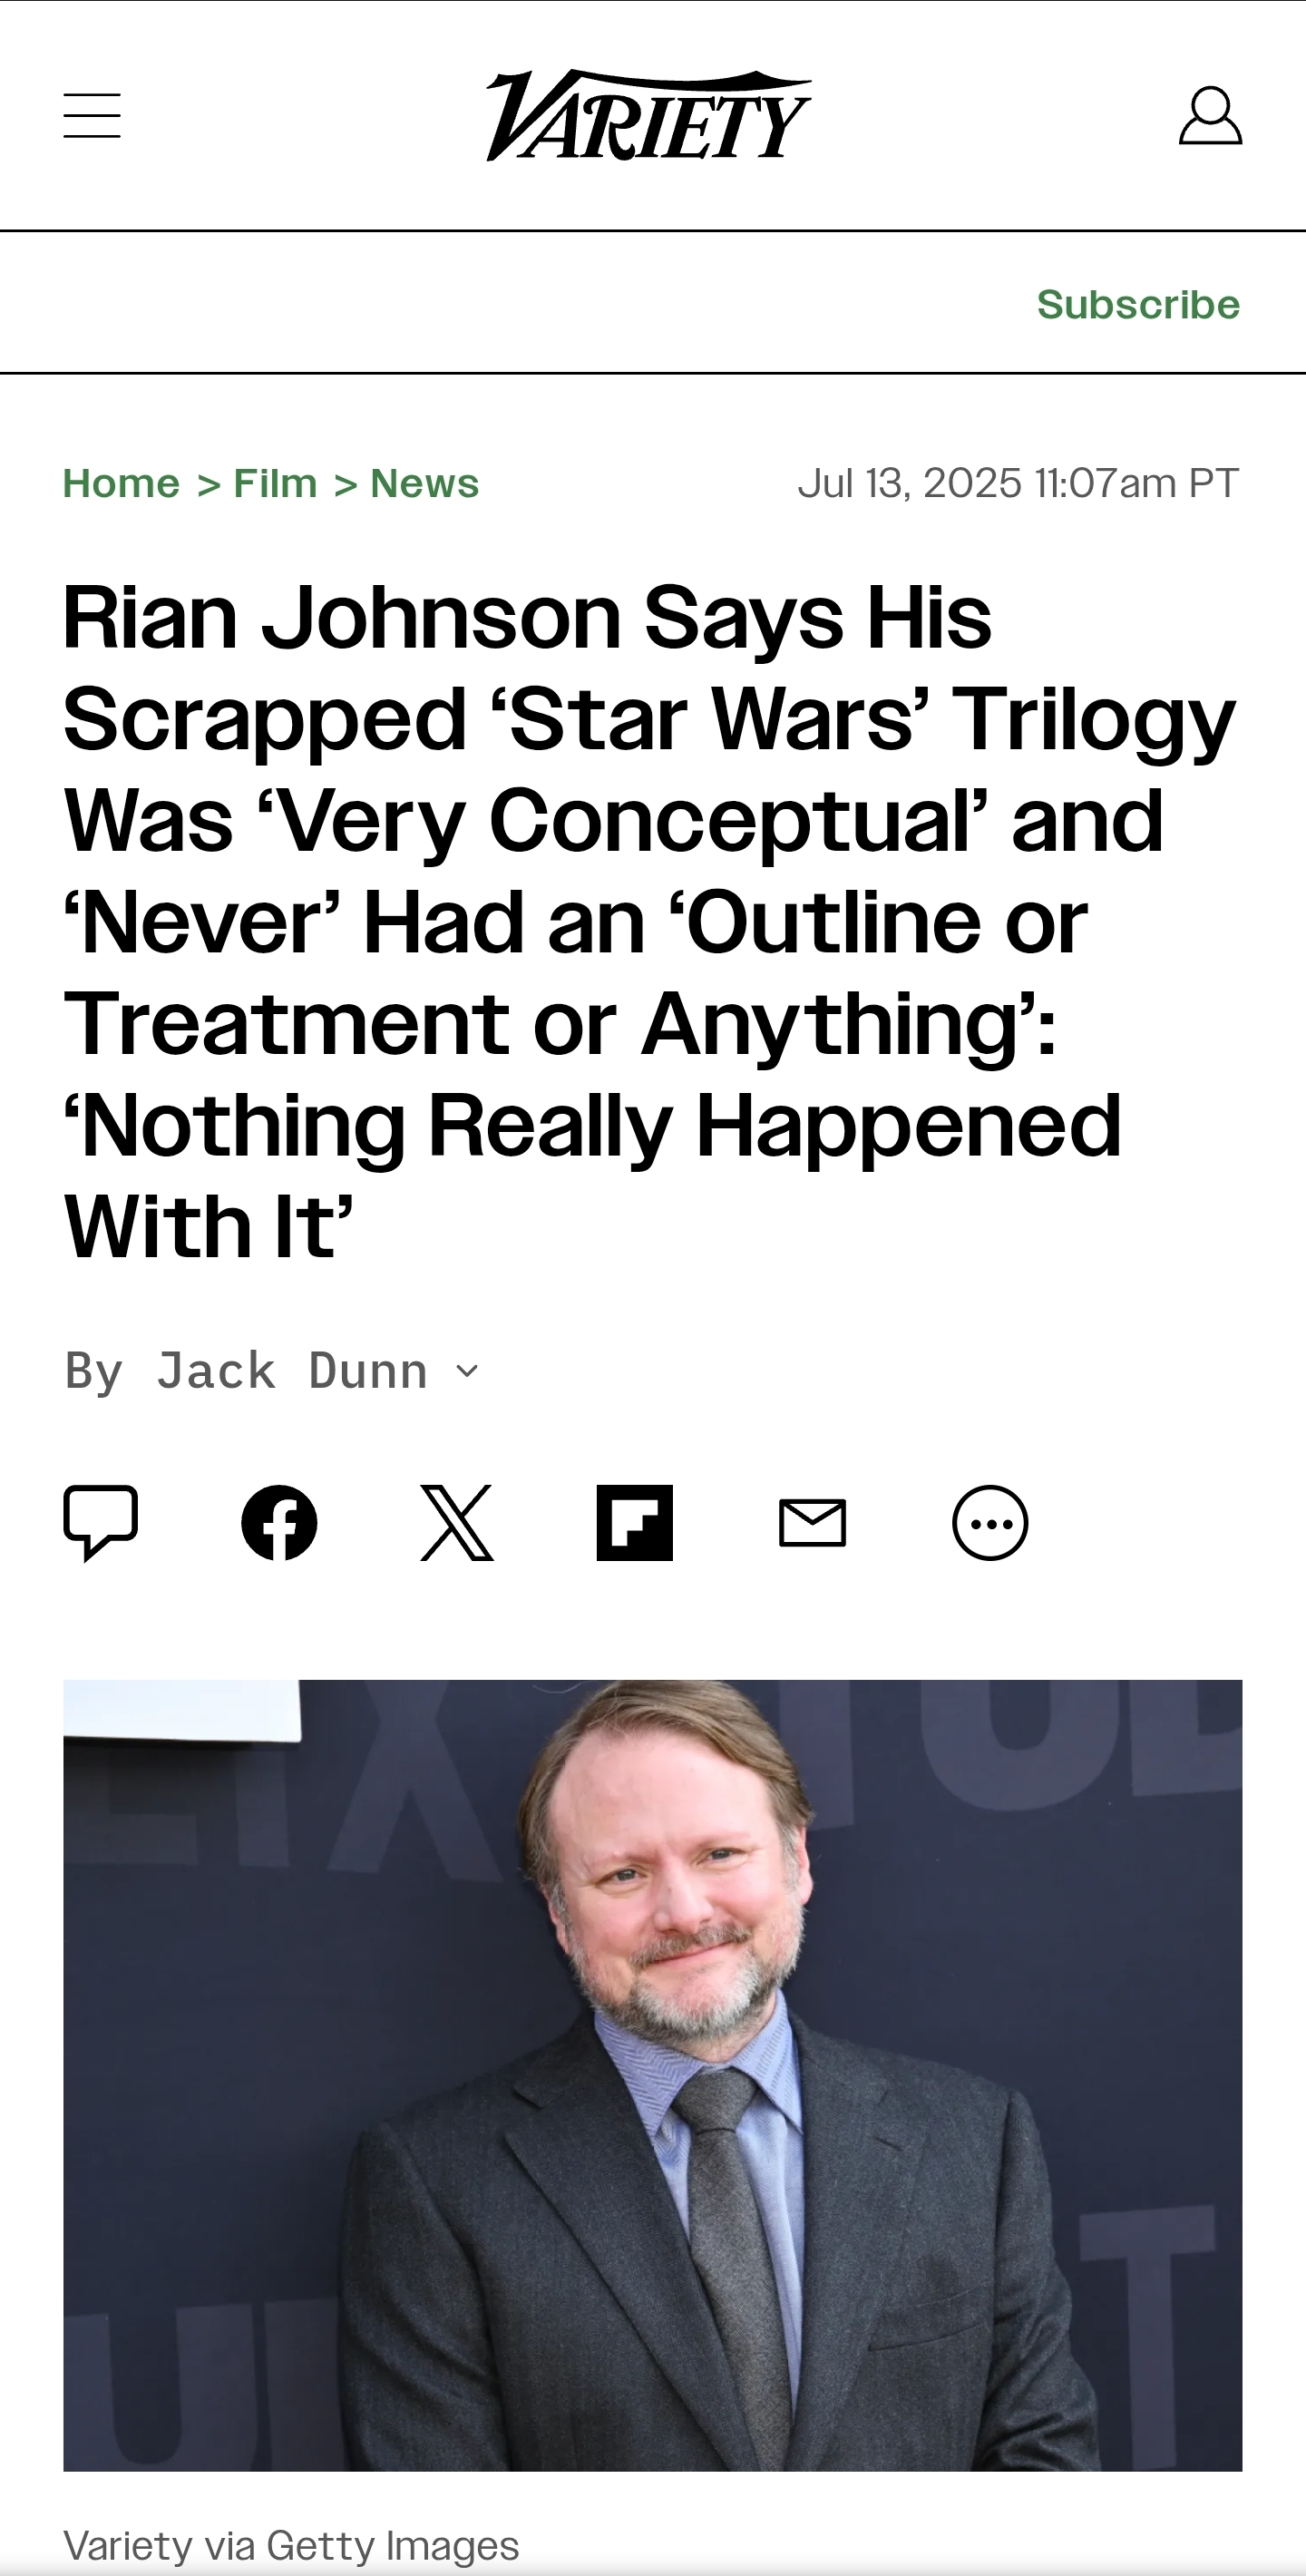Share the article via email envelope icon
Image resolution: width=1306 pixels, height=2576 pixels.
[x=812, y=1522]
